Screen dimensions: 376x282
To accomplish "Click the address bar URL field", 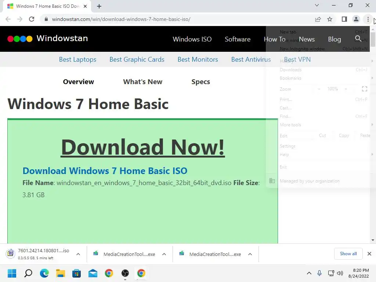I will tap(177, 19).
